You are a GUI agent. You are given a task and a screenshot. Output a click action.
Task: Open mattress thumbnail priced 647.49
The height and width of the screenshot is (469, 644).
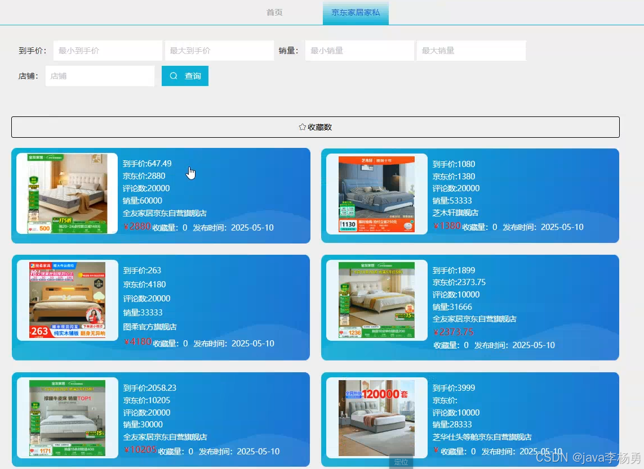pos(68,193)
